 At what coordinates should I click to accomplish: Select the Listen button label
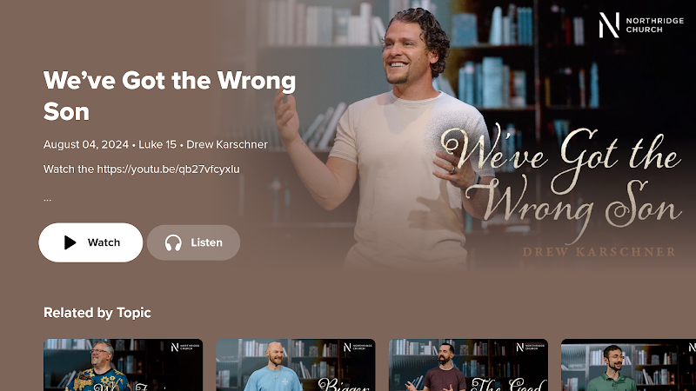(x=206, y=242)
